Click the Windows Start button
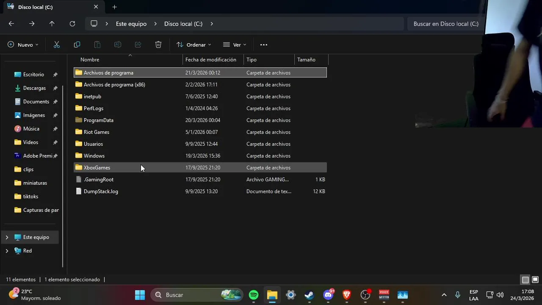The height and width of the screenshot is (305, 542). 140,295
